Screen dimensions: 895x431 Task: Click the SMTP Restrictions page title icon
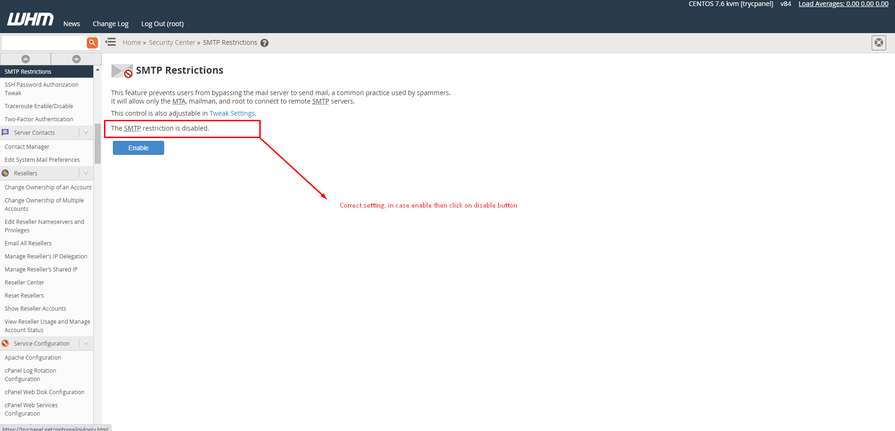click(x=122, y=71)
